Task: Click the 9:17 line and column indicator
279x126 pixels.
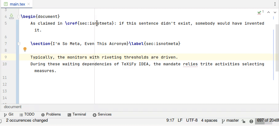Action: (170, 120)
